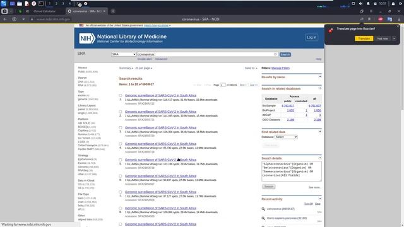This screenshot has width=404, height=227.
Task: Click the lock screen icon
Action: pyautogui.click(x=393, y=4)
